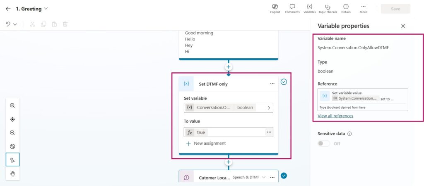424x186 pixels.
Task: Click the zoom in canvas icon
Action: 12,106
